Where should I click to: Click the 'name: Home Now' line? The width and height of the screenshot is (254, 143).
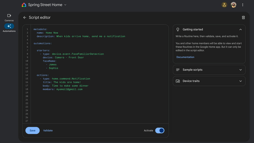tap(47, 33)
